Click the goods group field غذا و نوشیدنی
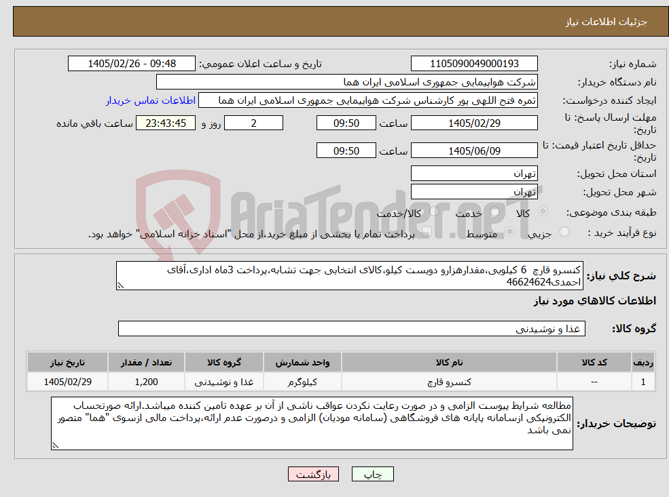 pyautogui.click(x=352, y=328)
